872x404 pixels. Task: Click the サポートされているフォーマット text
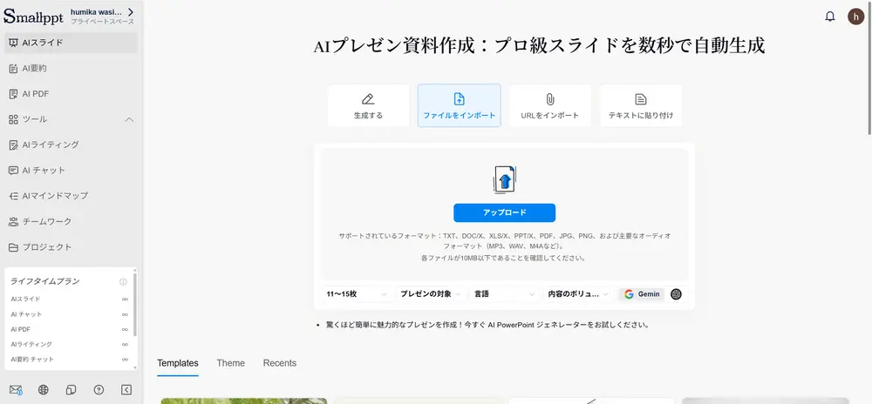[x=504, y=240]
